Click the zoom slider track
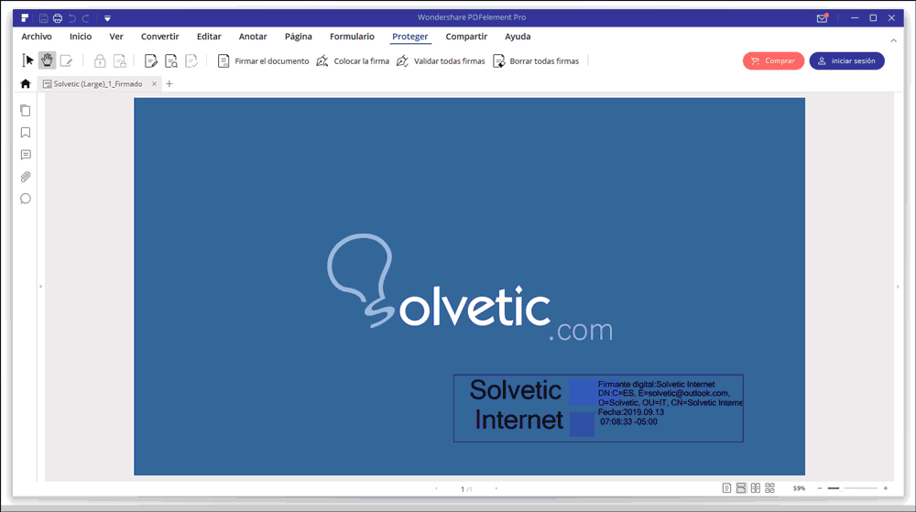Viewport: 916px width, 512px height. point(854,488)
